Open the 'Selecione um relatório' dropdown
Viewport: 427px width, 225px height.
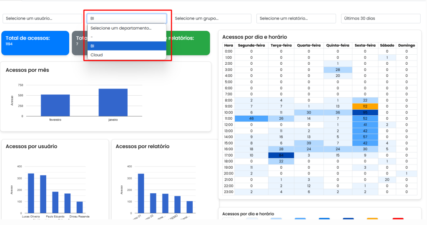[296, 18]
